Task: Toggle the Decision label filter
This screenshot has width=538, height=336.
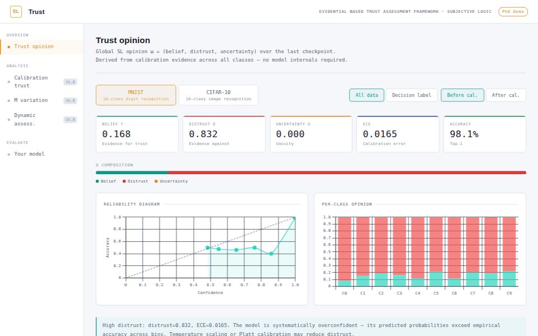Action: 411,95
